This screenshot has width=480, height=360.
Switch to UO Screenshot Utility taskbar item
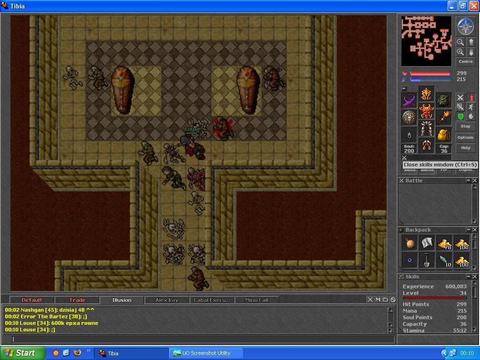206,353
